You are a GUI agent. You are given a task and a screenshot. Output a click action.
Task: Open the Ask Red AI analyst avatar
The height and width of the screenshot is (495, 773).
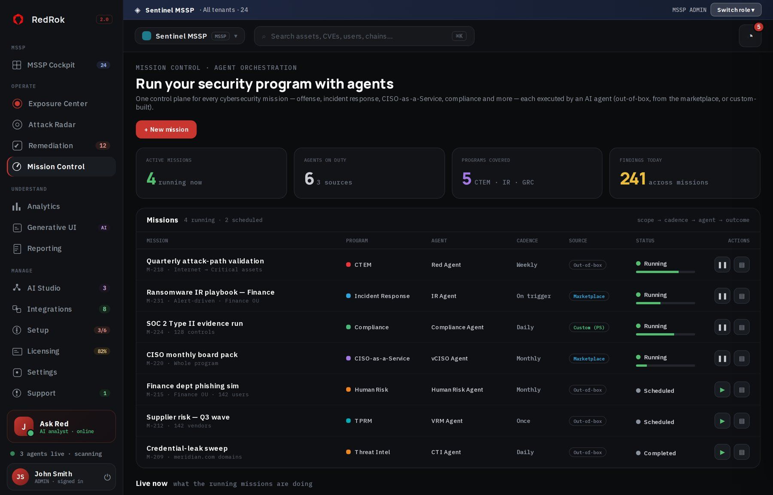24,426
